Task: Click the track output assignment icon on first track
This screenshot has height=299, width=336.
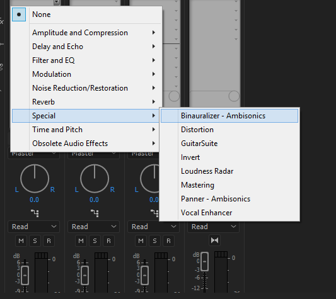Action: (x=35, y=213)
